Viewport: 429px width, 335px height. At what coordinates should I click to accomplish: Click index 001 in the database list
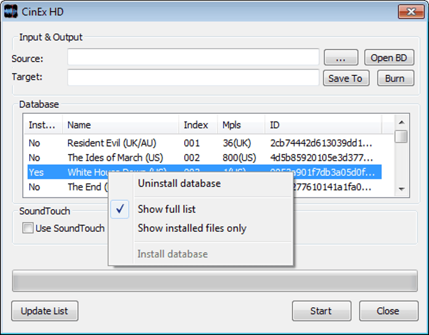coord(192,143)
